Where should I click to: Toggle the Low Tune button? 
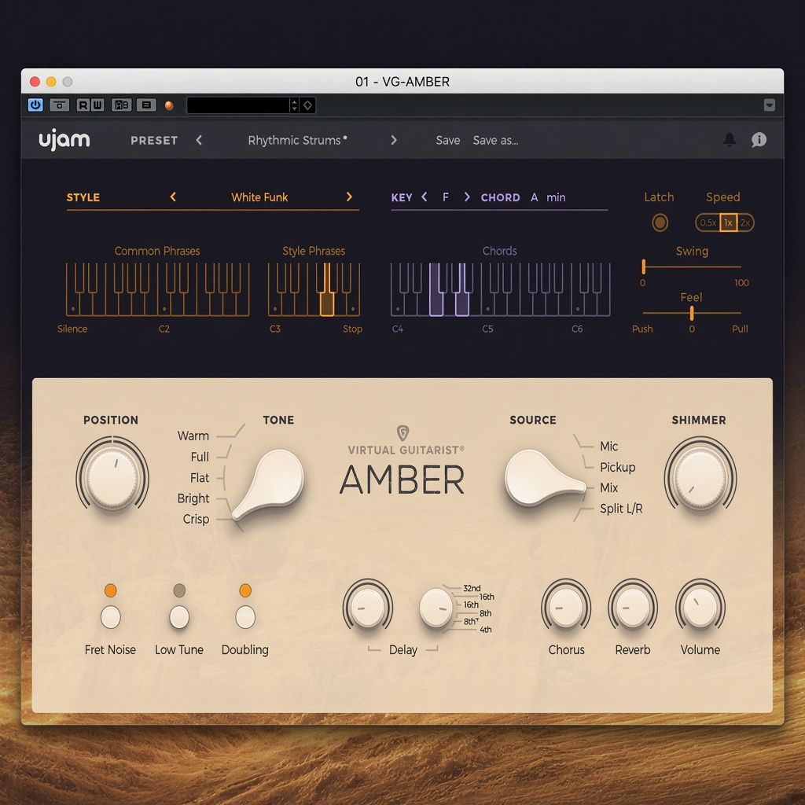(179, 616)
